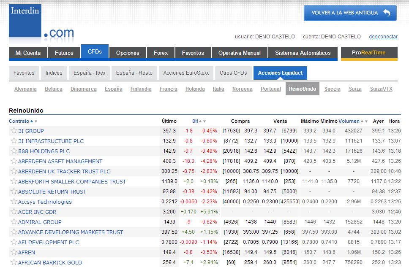
Task: Sort Volumen column descending arrow
Action: coord(366,121)
